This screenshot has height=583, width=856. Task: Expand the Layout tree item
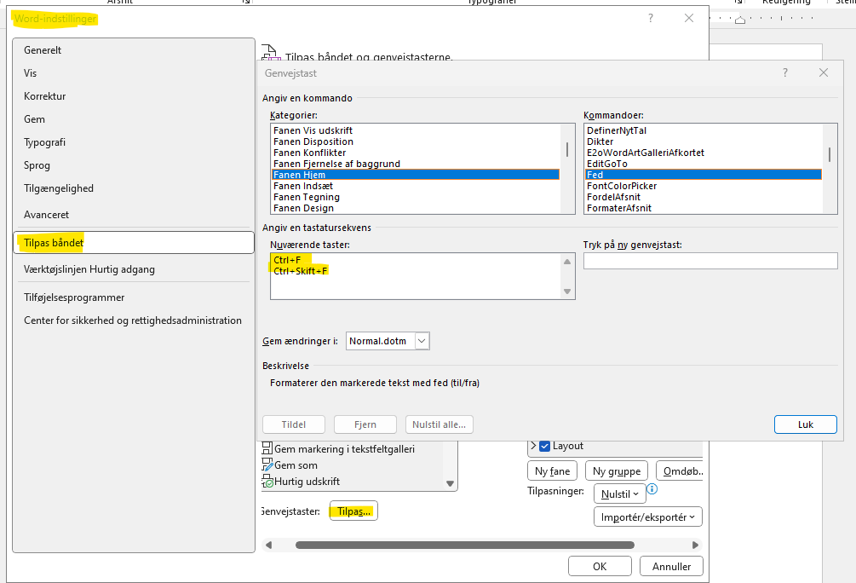(533, 446)
